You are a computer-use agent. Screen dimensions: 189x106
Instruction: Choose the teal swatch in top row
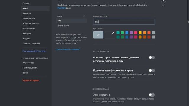tap(118, 32)
